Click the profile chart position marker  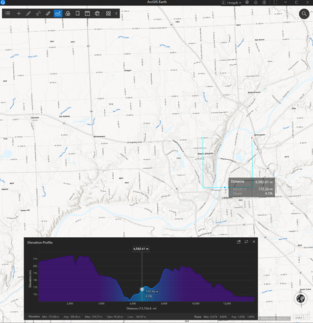pyautogui.click(x=142, y=289)
